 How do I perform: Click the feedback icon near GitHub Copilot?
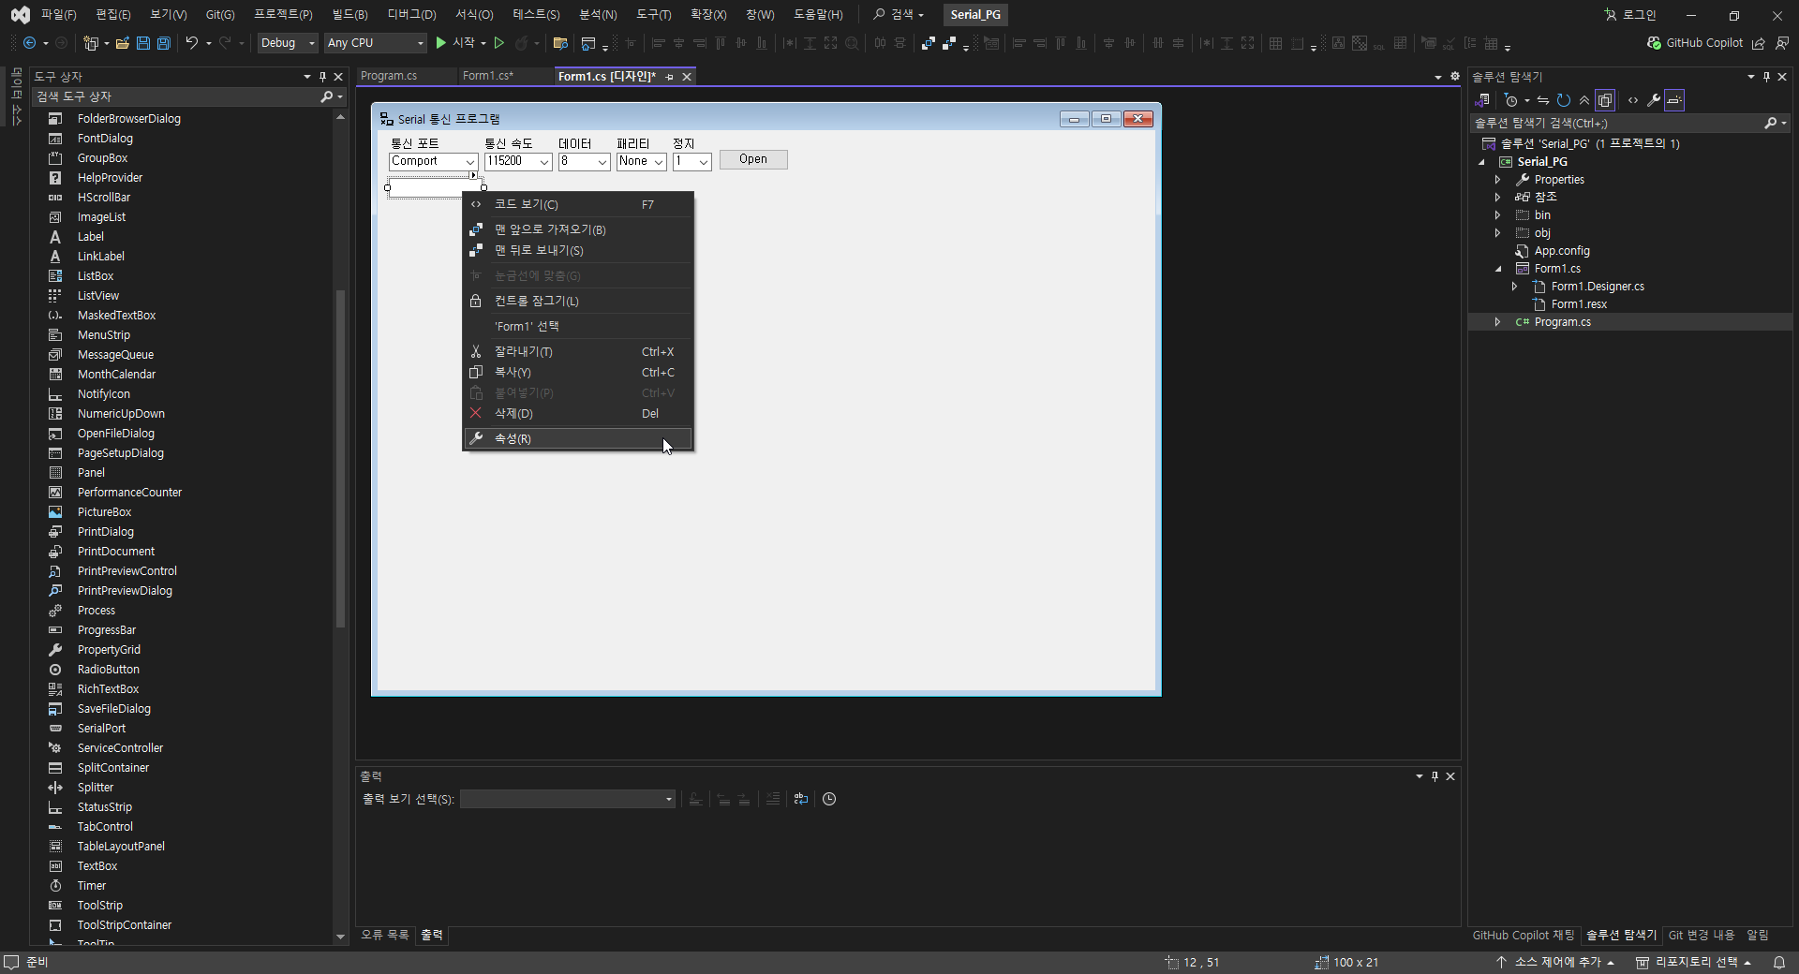pos(1782,43)
